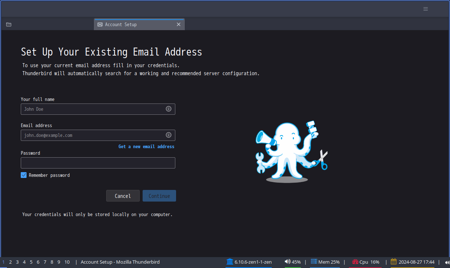This screenshot has width=450, height=268.
Task: Open the Get a new email address link
Action: [x=146, y=146]
